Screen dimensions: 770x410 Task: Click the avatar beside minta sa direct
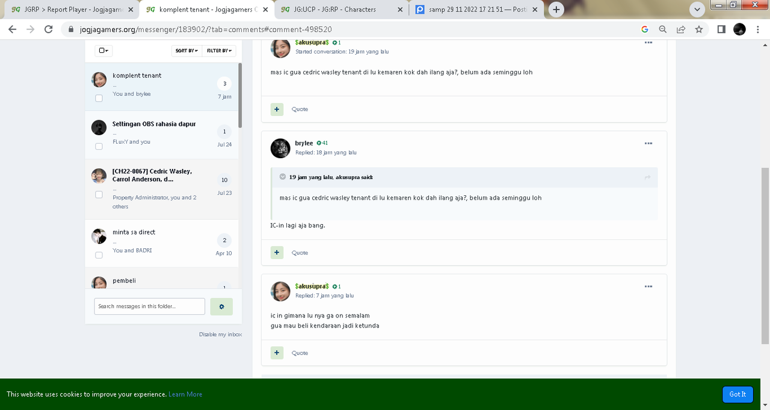(x=99, y=236)
